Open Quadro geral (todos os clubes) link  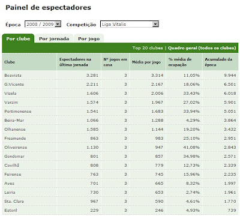202,48
